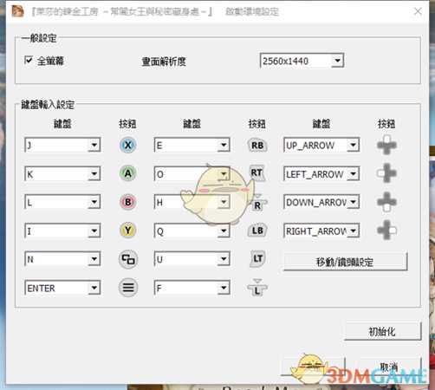The image size is (435, 390).
Task: Open the 移動/鏡頭設定 movement camera settings
Action: [345, 262]
